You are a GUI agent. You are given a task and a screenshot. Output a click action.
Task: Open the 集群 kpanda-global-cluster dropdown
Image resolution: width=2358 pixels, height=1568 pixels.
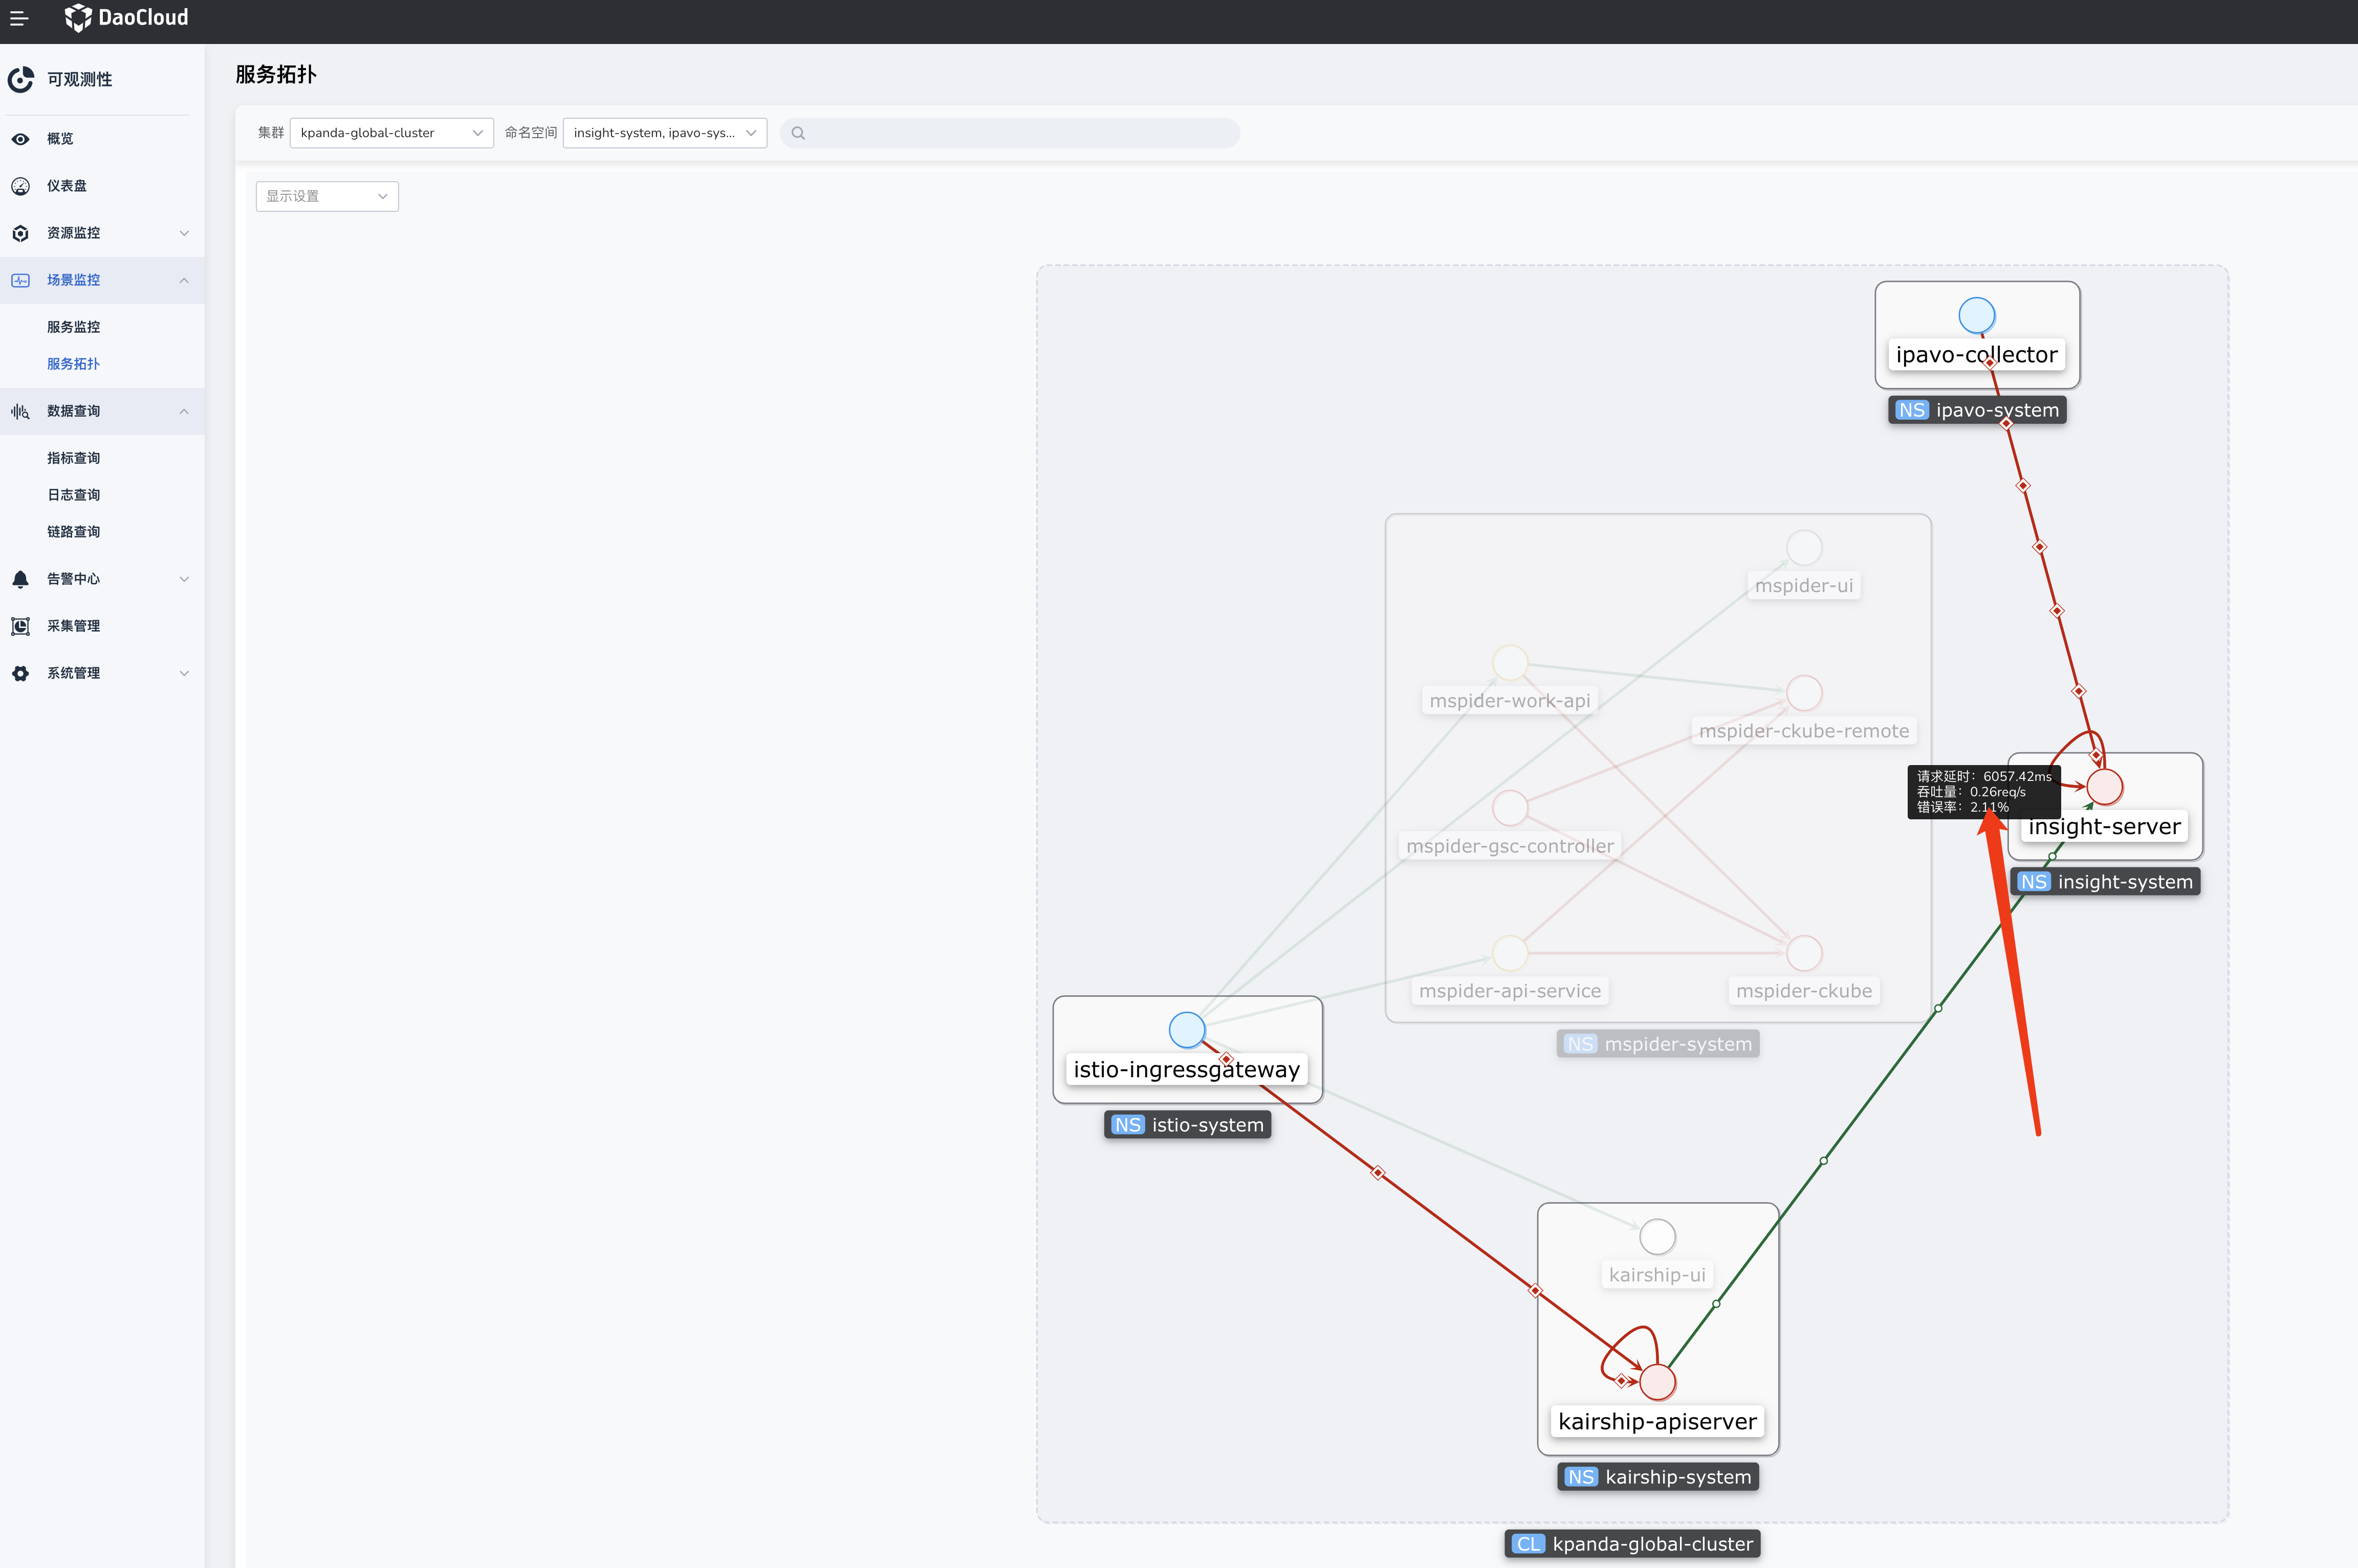tap(391, 133)
